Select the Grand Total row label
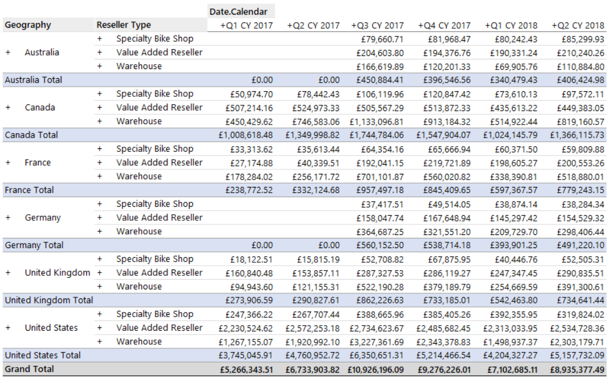The width and height of the screenshot is (607, 380). 29,369
